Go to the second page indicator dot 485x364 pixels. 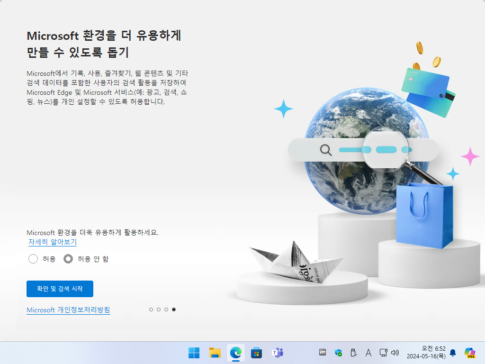[x=159, y=309]
